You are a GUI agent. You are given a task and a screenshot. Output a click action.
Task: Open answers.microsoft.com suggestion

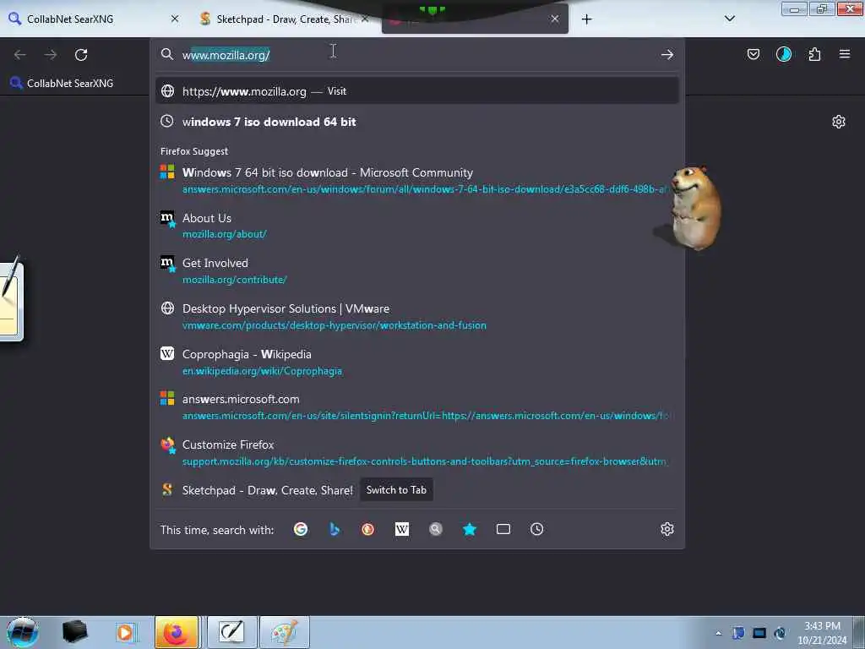(x=417, y=407)
